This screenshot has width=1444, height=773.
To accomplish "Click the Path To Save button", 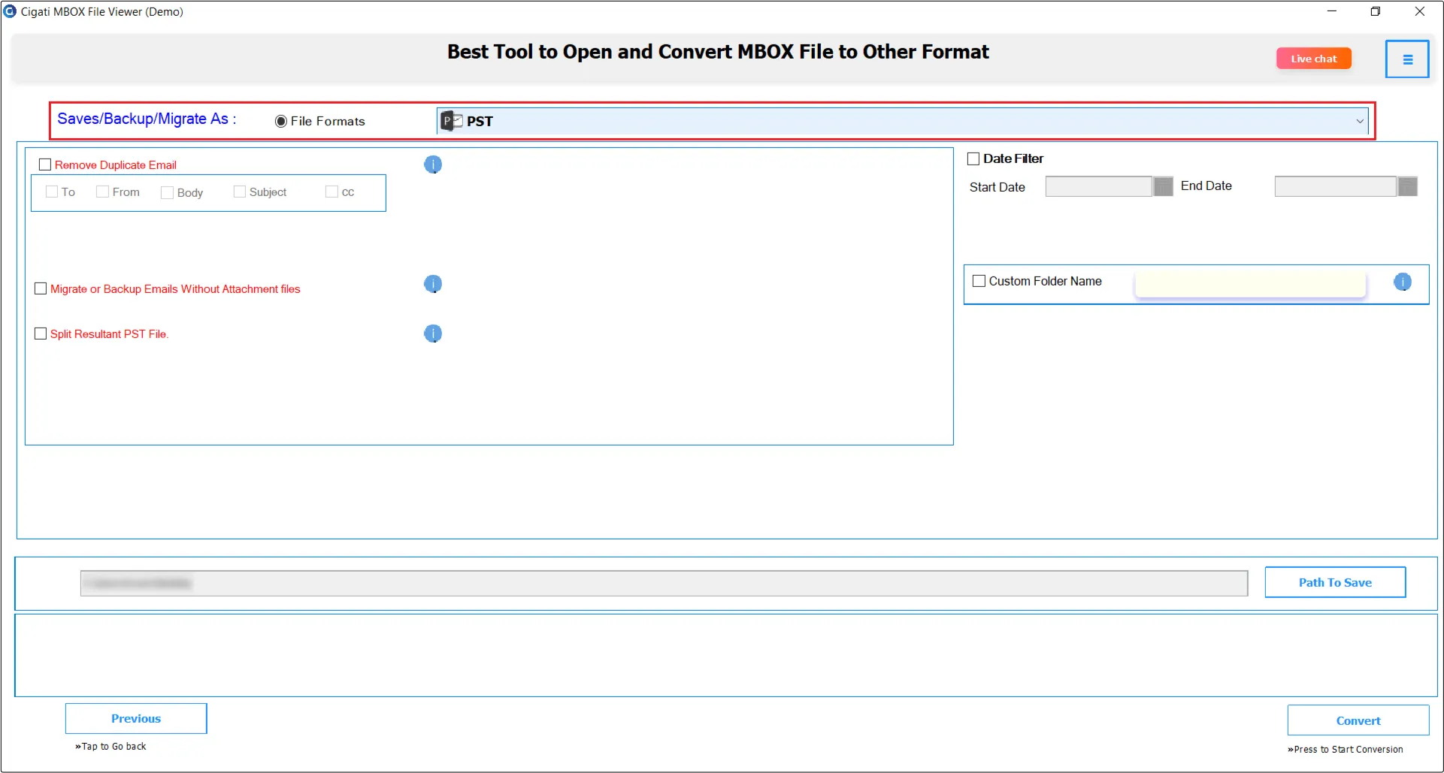I will pos(1335,582).
